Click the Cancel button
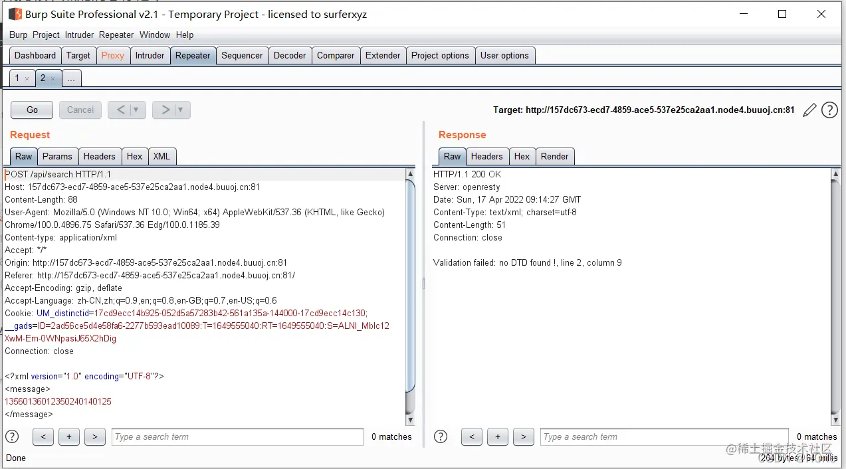This screenshot has width=846, height=469. (80, 110)
